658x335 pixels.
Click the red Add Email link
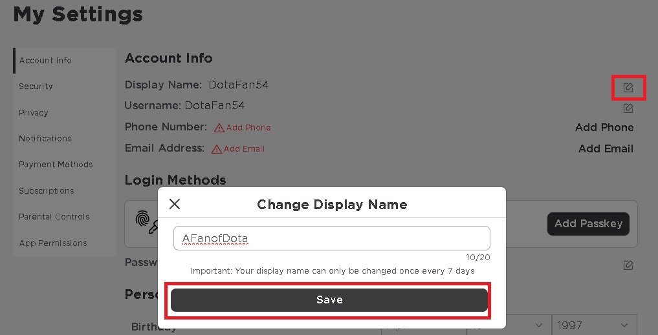tap(244, 149)
